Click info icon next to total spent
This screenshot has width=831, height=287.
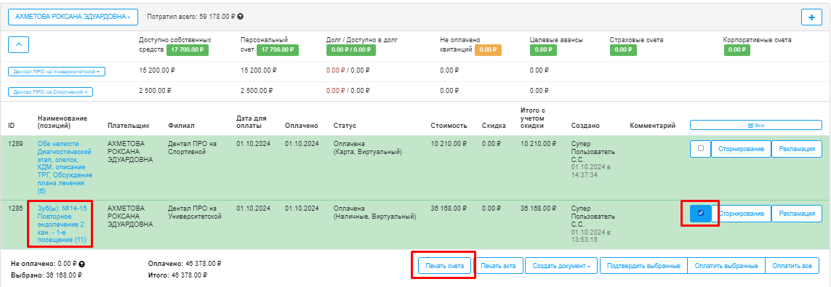click(x=241, y=17)
